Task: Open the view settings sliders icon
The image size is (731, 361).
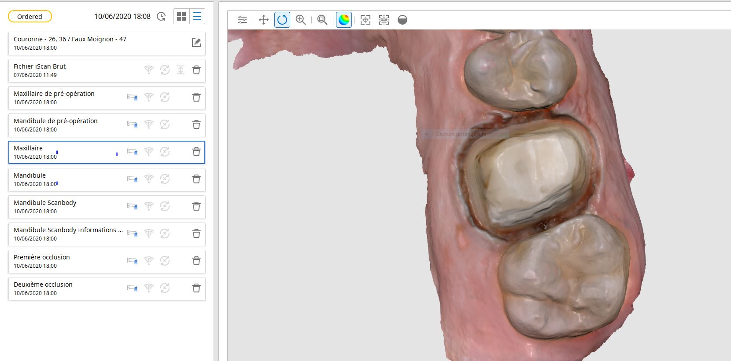Action: (x=242, y=20)
